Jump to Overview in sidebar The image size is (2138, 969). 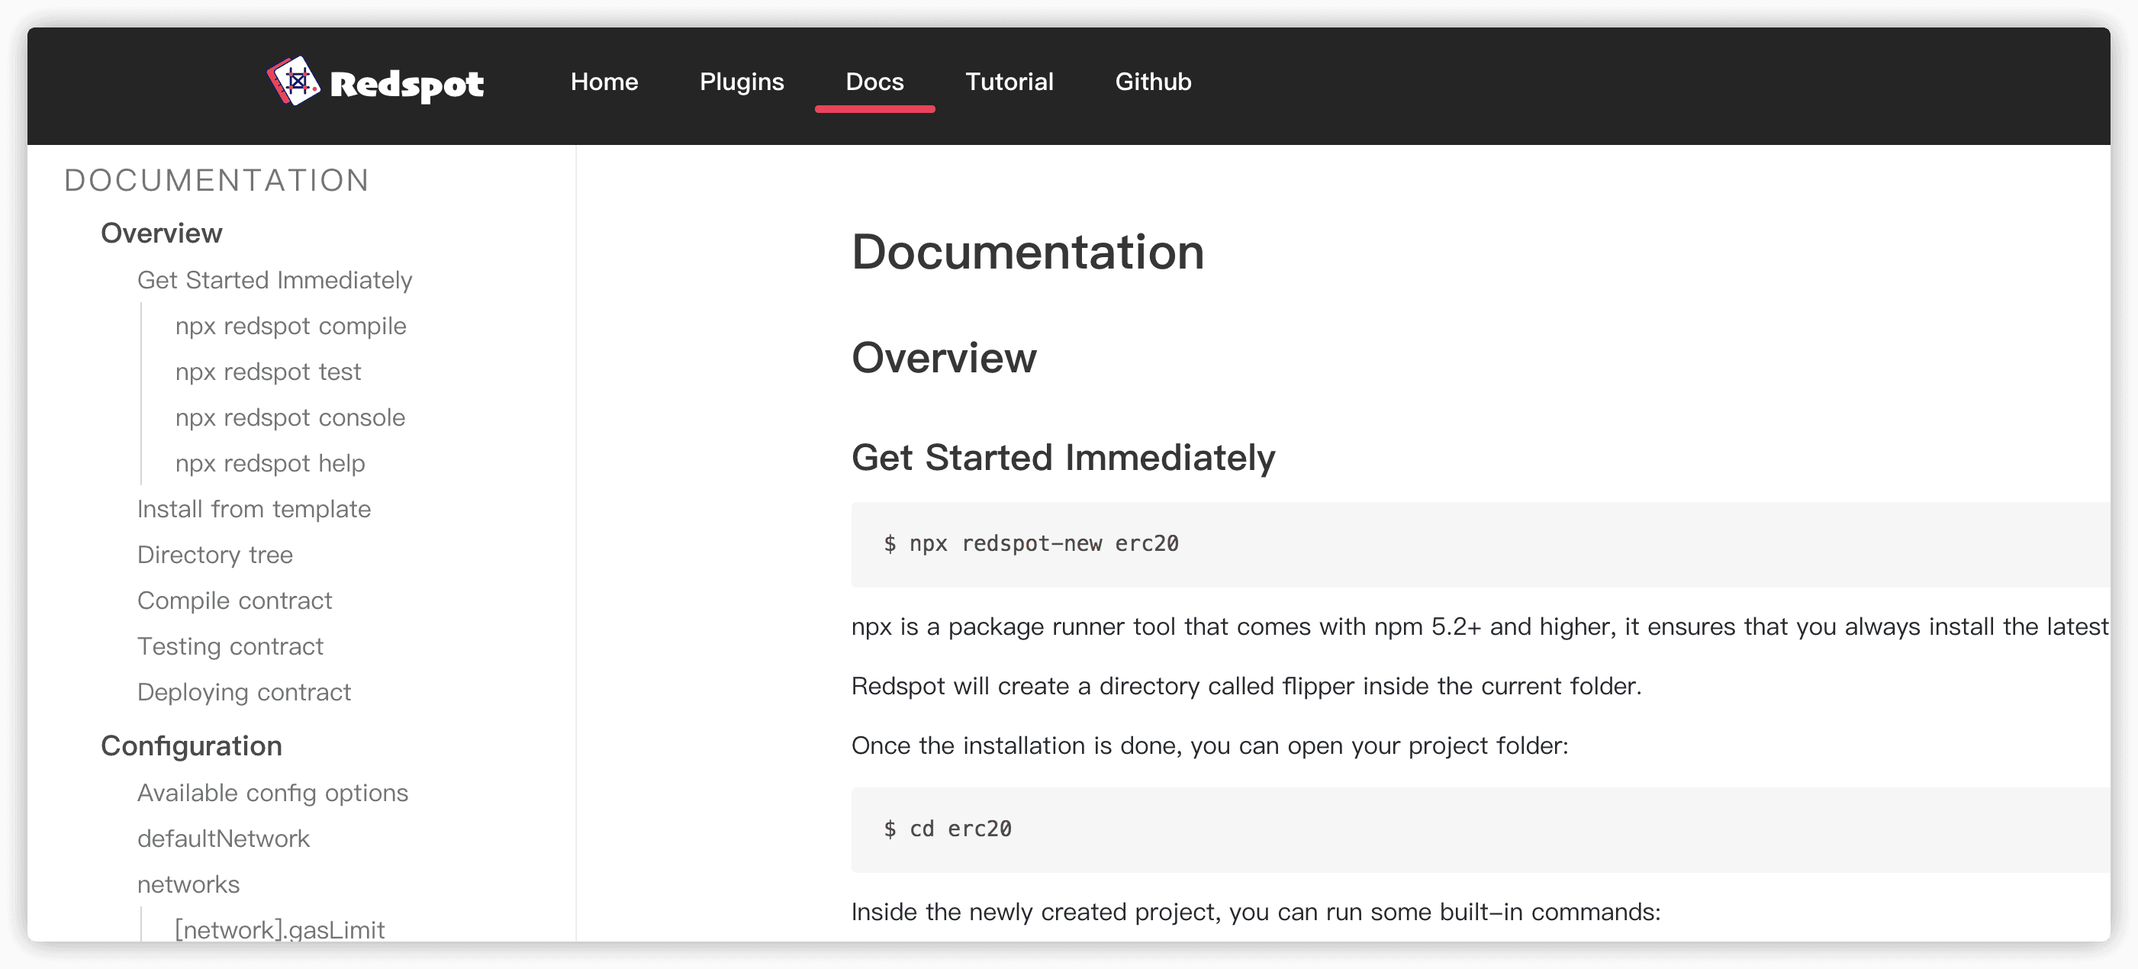(x=161, y=233)
